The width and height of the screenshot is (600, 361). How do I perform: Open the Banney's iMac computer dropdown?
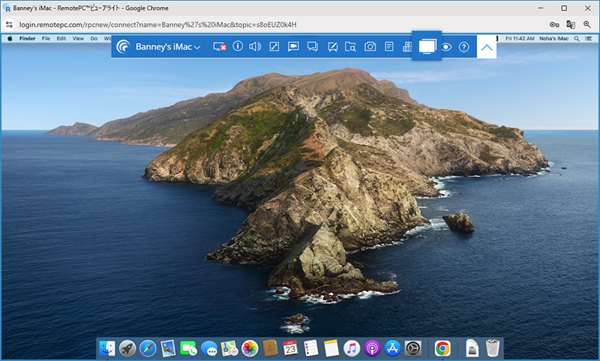(x=168, y=47)
